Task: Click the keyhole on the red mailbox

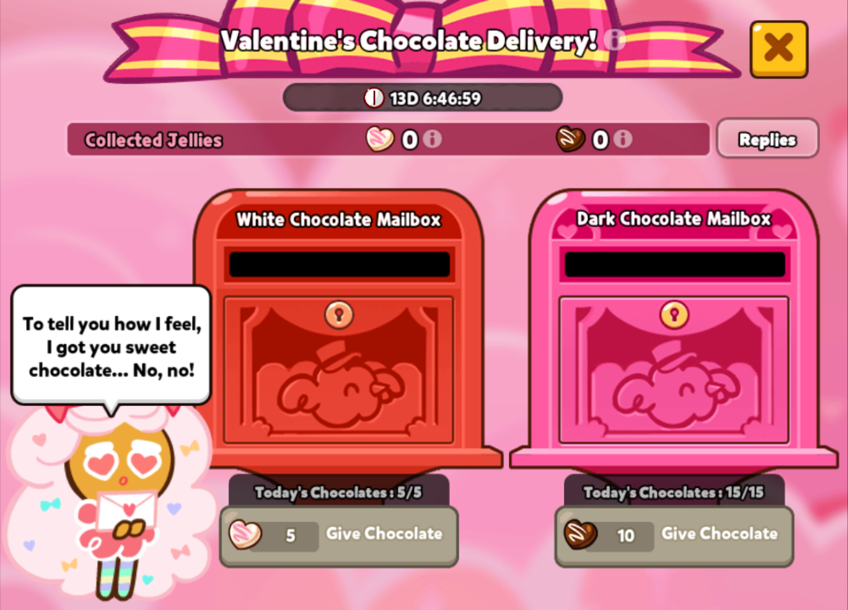Action: point(339,315)
